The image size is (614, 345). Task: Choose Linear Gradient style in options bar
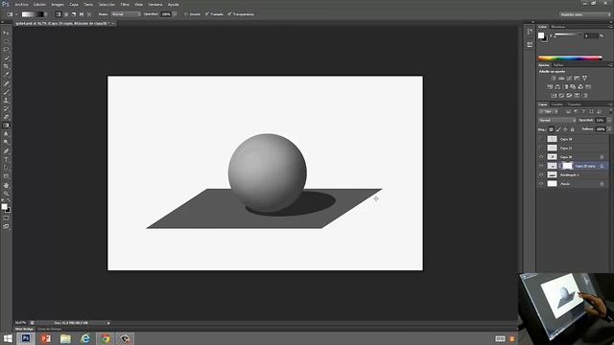[58, 14]
